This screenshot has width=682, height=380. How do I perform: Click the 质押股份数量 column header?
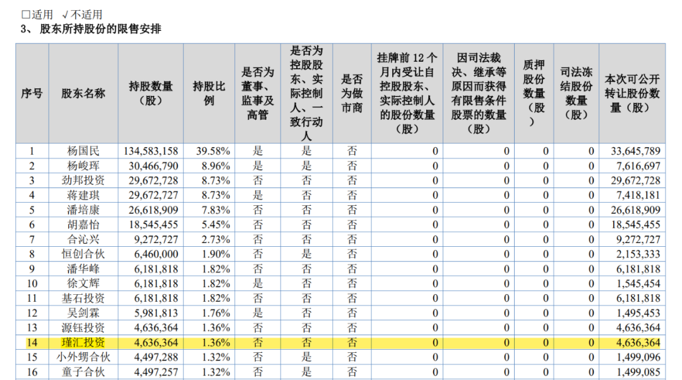click(x=534, y=93)
